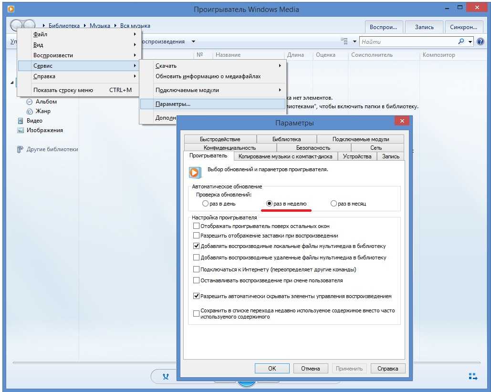491x392 pixels.
Task: Enable 'Отображать проигрыватель поверх остальных окон'
Action: coord(196,226)
